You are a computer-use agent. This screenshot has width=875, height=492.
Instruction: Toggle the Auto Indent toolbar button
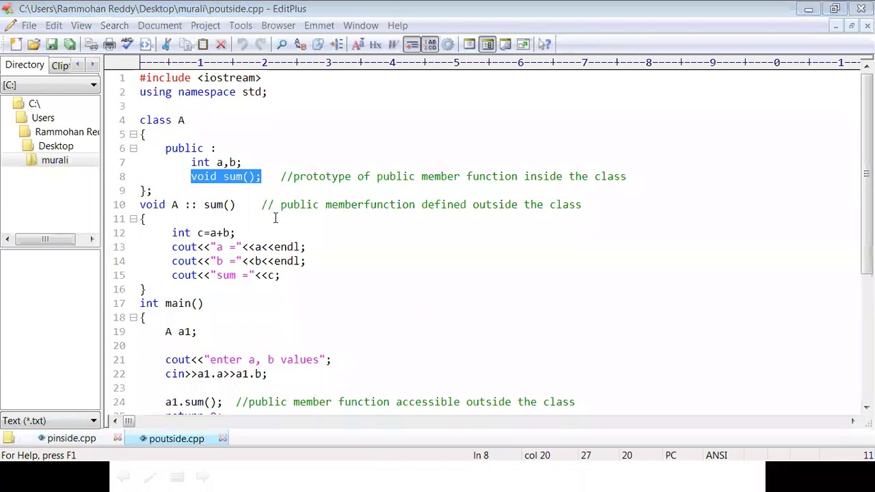412,44
